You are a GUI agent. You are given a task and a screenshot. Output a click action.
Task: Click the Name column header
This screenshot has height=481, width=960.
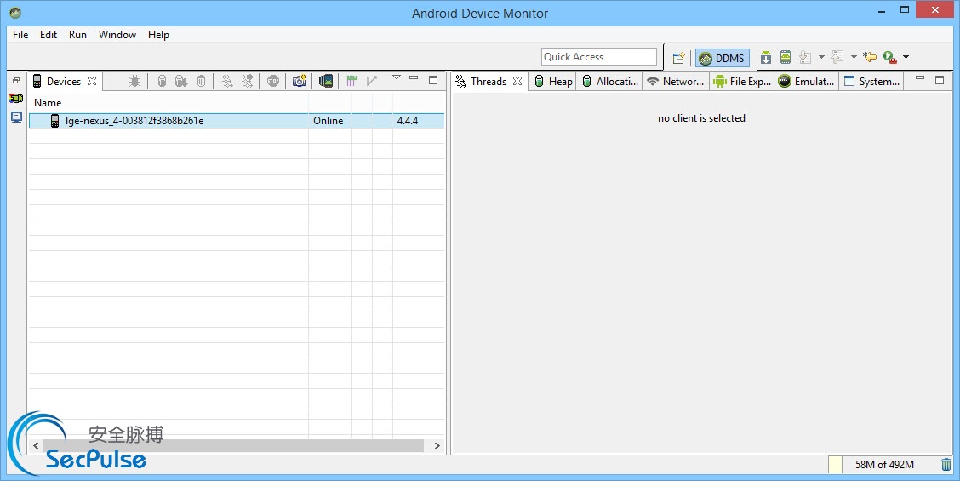[x=169, y=103]
